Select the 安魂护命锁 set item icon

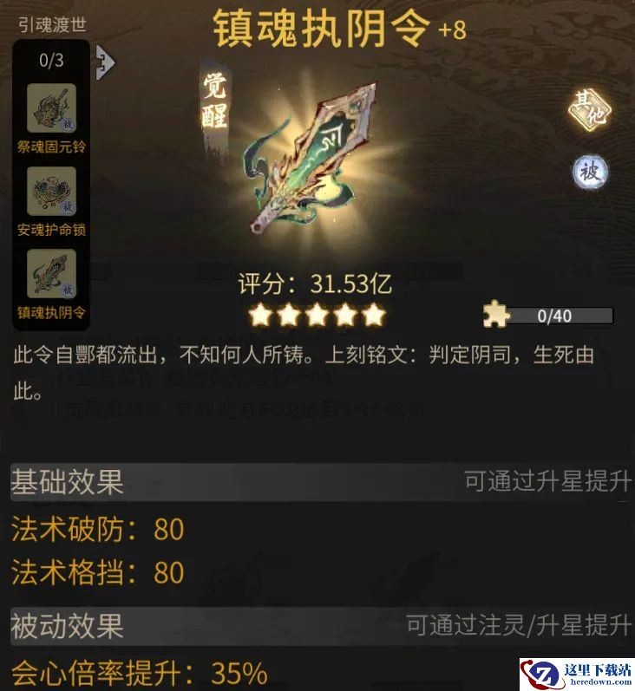tap(51, 192)
